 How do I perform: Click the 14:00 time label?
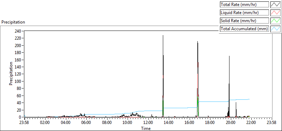169,123
